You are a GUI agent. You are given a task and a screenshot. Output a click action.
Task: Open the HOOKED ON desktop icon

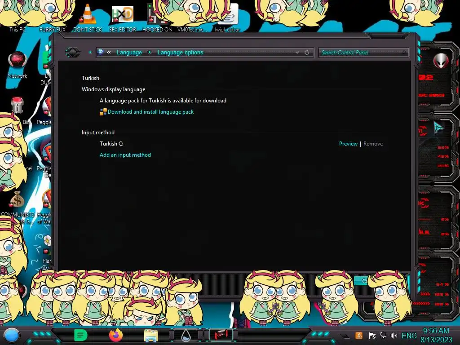coord(157,18)
